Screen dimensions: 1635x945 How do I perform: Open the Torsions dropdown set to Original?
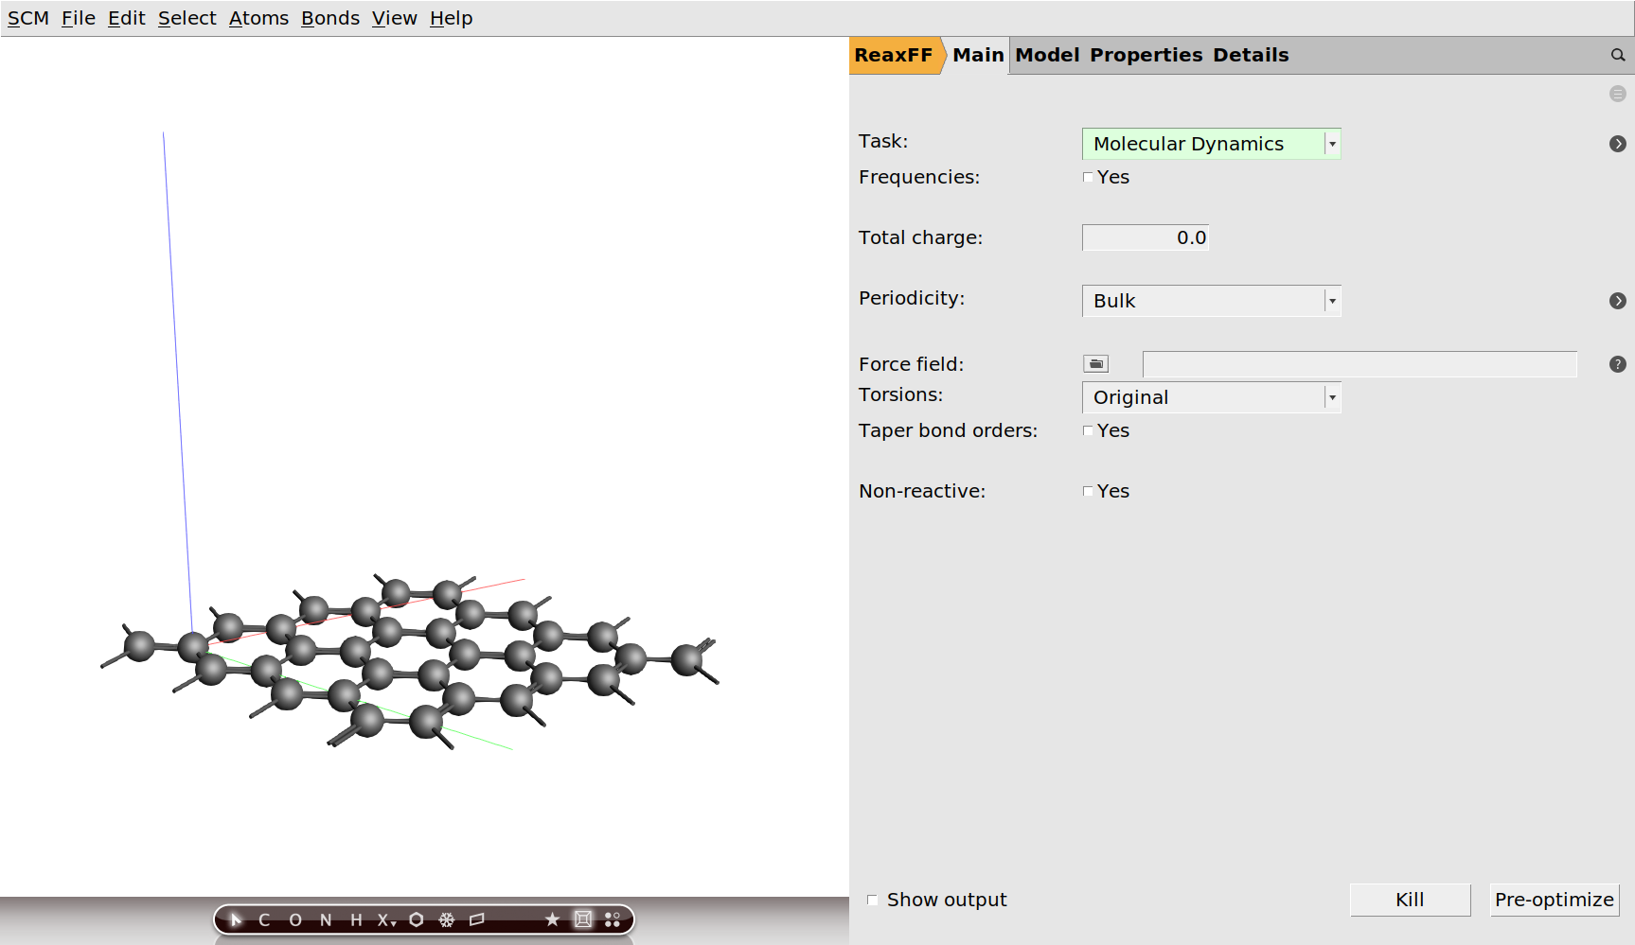pyautogui.click(x=1331, y=397)
